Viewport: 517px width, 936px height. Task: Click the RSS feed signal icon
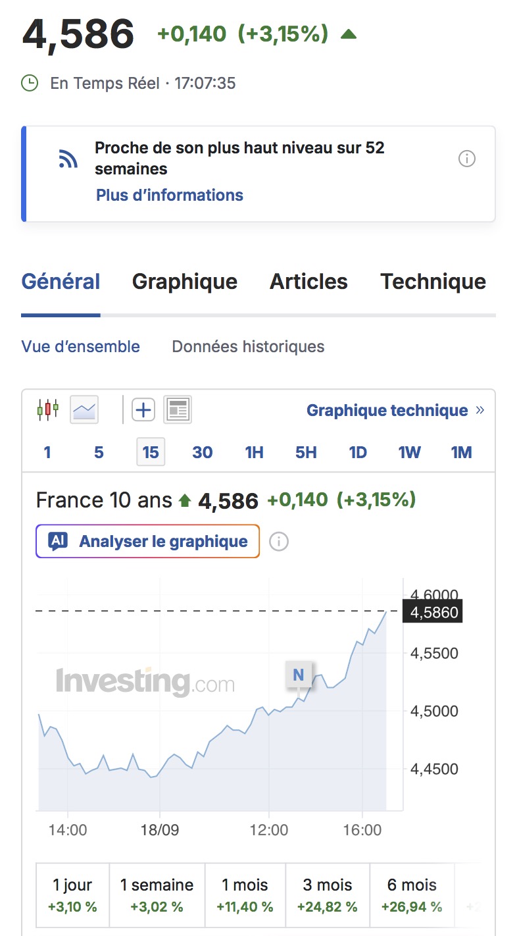(68, 159)
